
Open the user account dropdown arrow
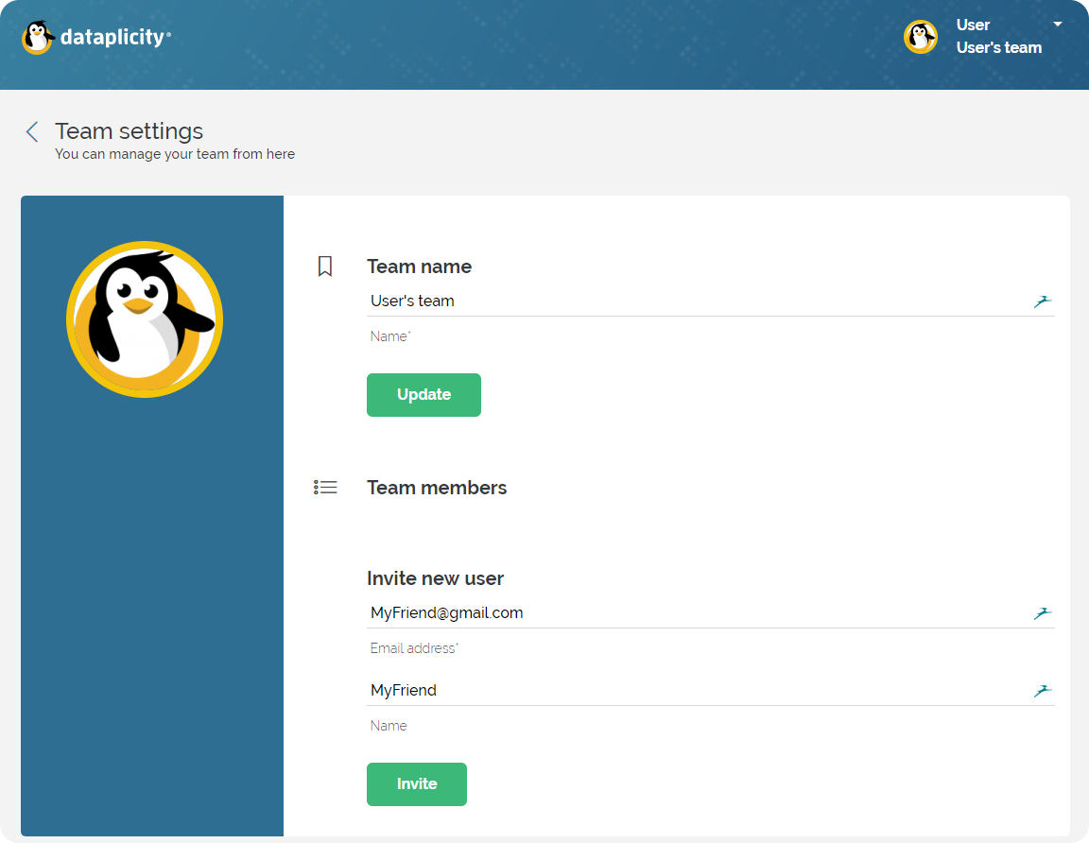tap(1058, 25)
